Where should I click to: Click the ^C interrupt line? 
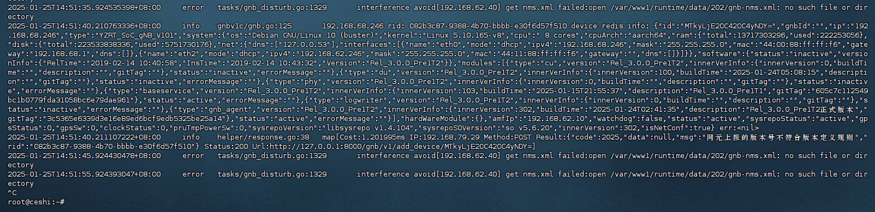pos(12,192)
